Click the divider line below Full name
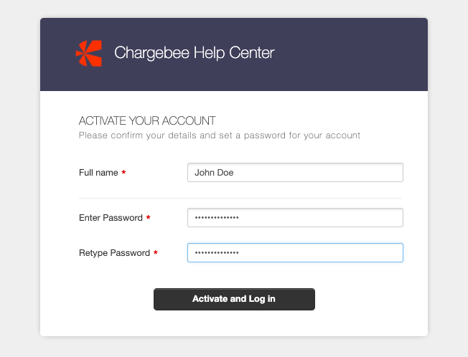 [240, 198]
